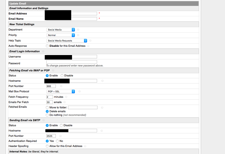
Task: Set Authentication Required to No
Action: pyautogui.click(x=57, y=141)
